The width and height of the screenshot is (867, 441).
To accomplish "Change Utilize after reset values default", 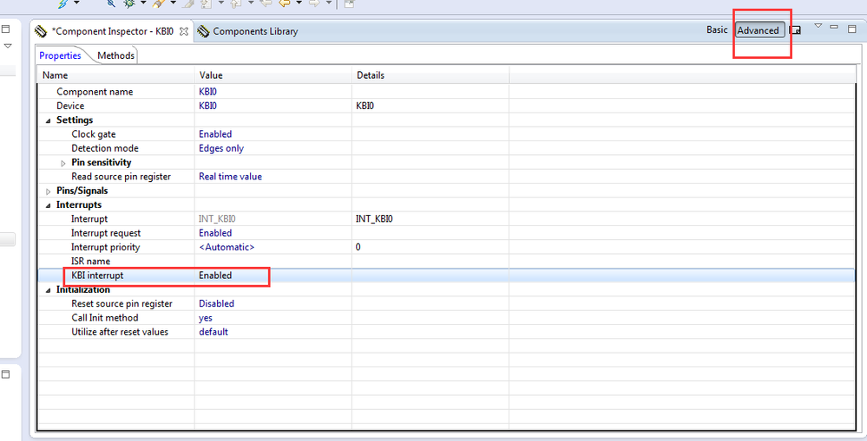I will coord(213,332).
